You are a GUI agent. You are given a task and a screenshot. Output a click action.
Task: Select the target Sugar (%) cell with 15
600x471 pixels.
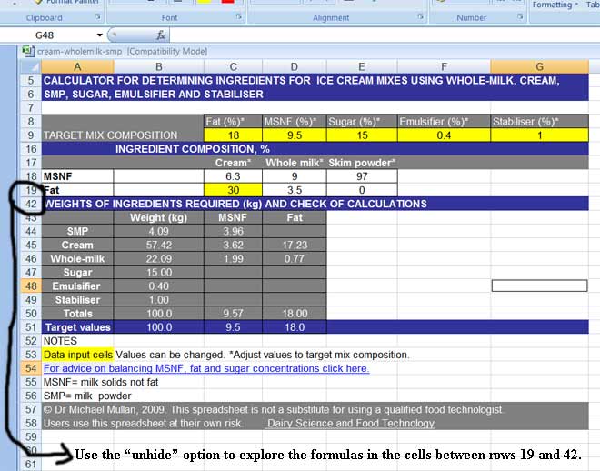362,135
